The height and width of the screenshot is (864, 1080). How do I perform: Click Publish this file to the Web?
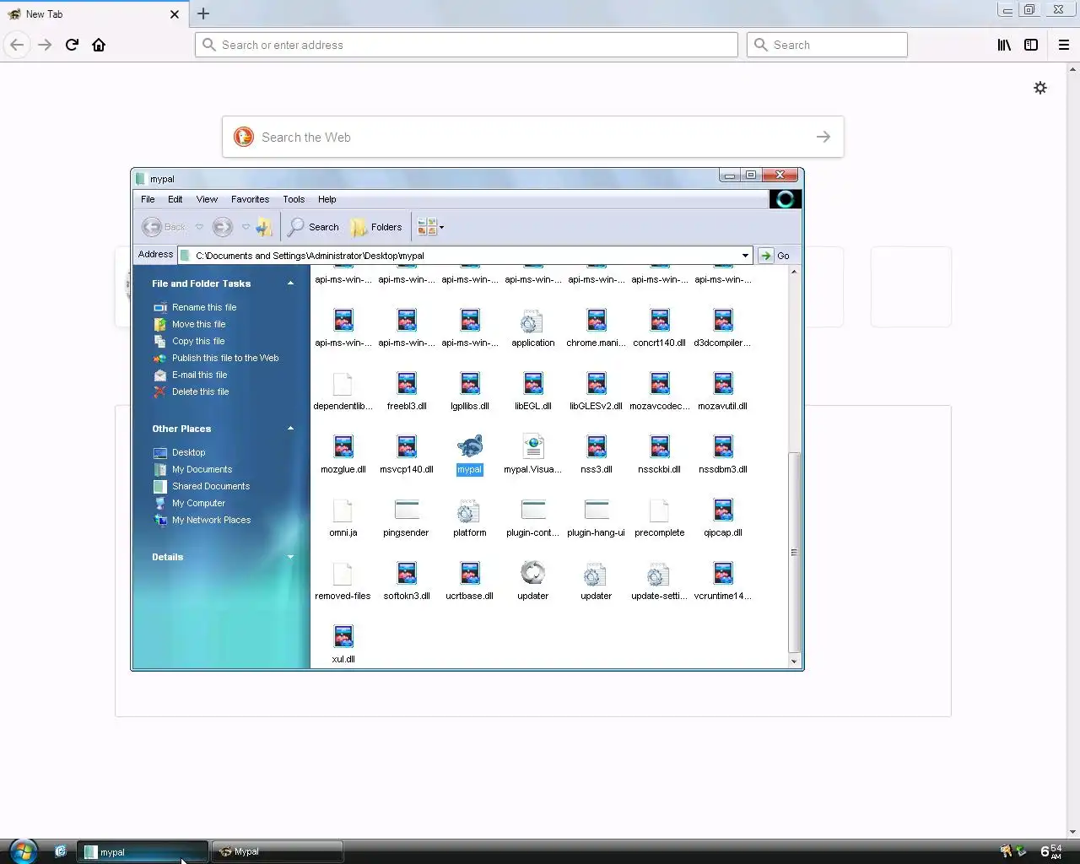pos(225,358)
